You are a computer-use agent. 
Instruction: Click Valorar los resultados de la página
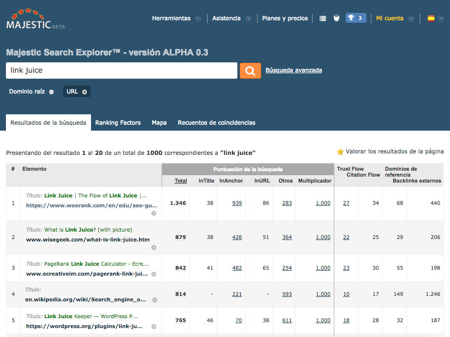tap(390, 151)
